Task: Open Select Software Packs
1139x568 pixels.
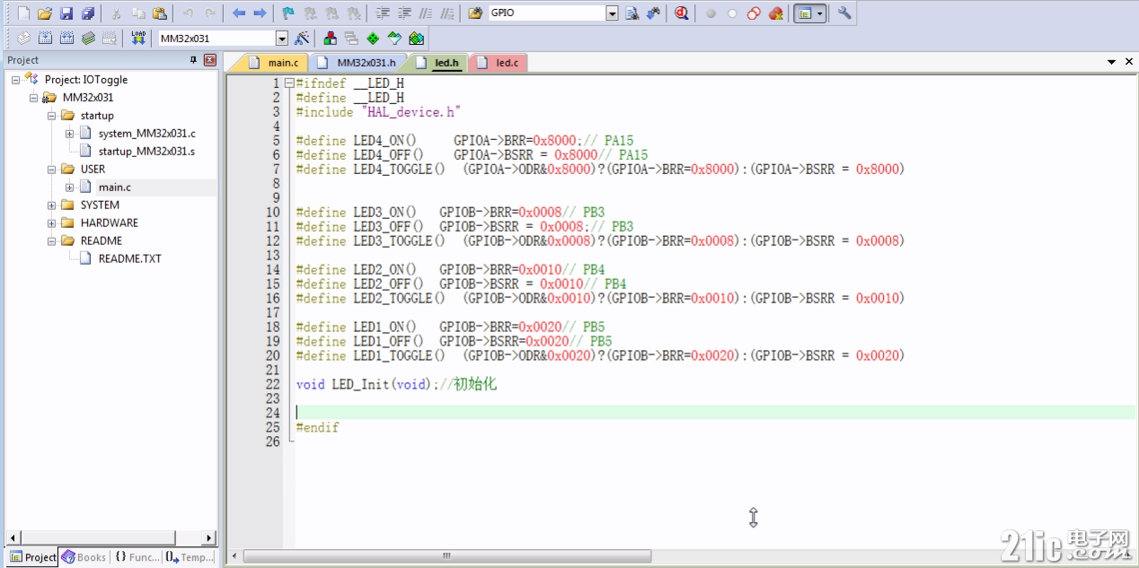Action: 394,39
